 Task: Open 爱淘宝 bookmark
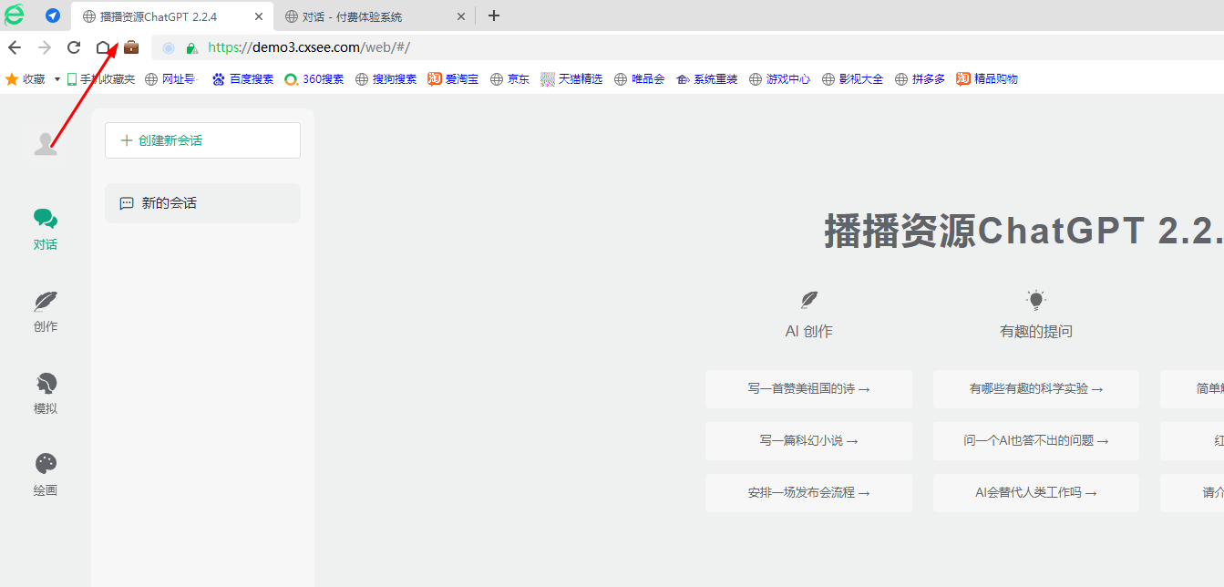(453, 79)
